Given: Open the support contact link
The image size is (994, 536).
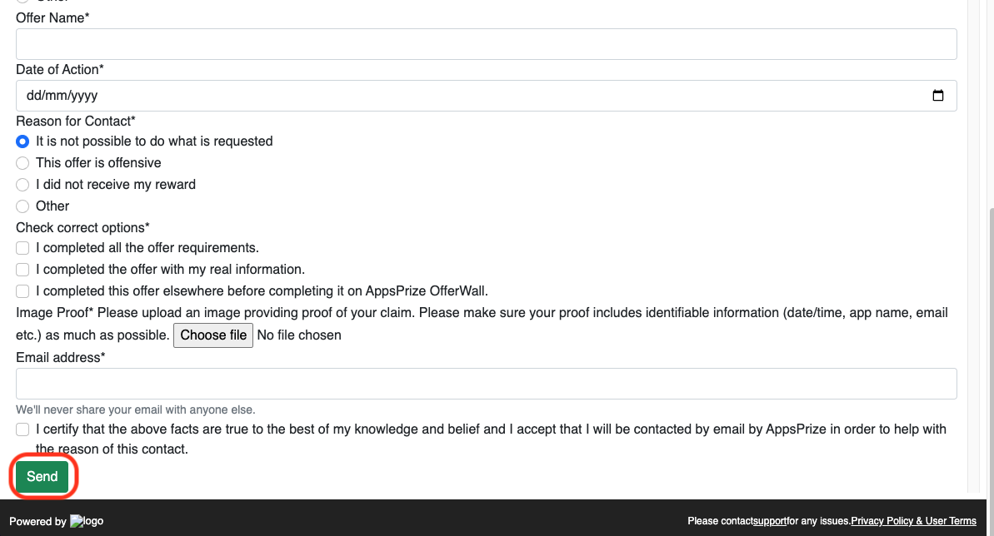Looking at the screenshot, I should point(770,520).
